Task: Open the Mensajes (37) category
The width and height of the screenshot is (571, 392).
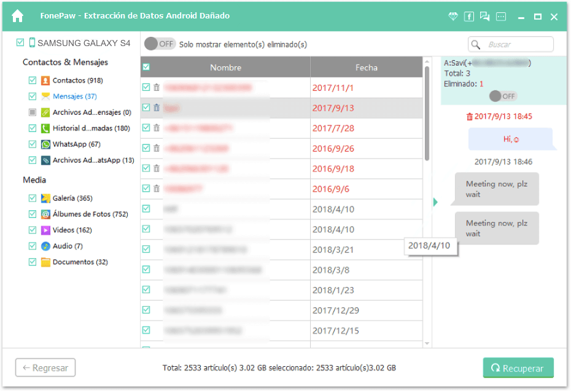Action: 75,96
